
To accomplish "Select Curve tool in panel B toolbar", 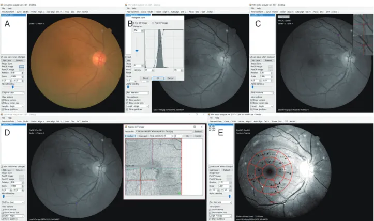I will pyautogui.click(x=143, y=12).
